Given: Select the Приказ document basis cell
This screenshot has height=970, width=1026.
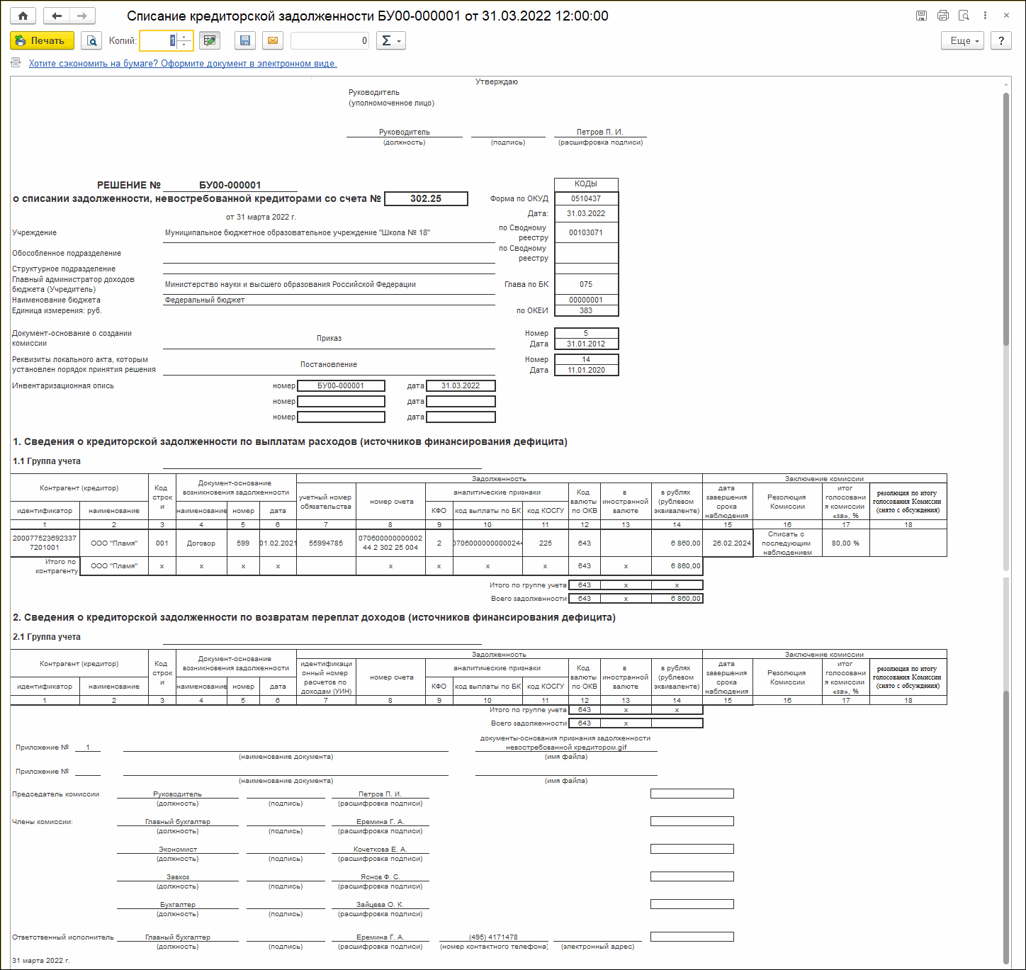Looking at the screenshot, I should [x=329, y=338].
